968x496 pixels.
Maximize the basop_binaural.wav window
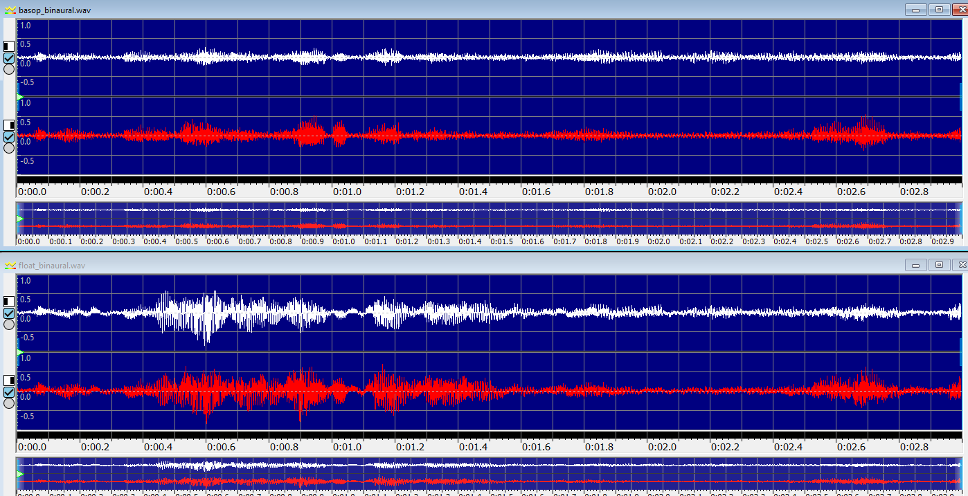pos(939,10)
